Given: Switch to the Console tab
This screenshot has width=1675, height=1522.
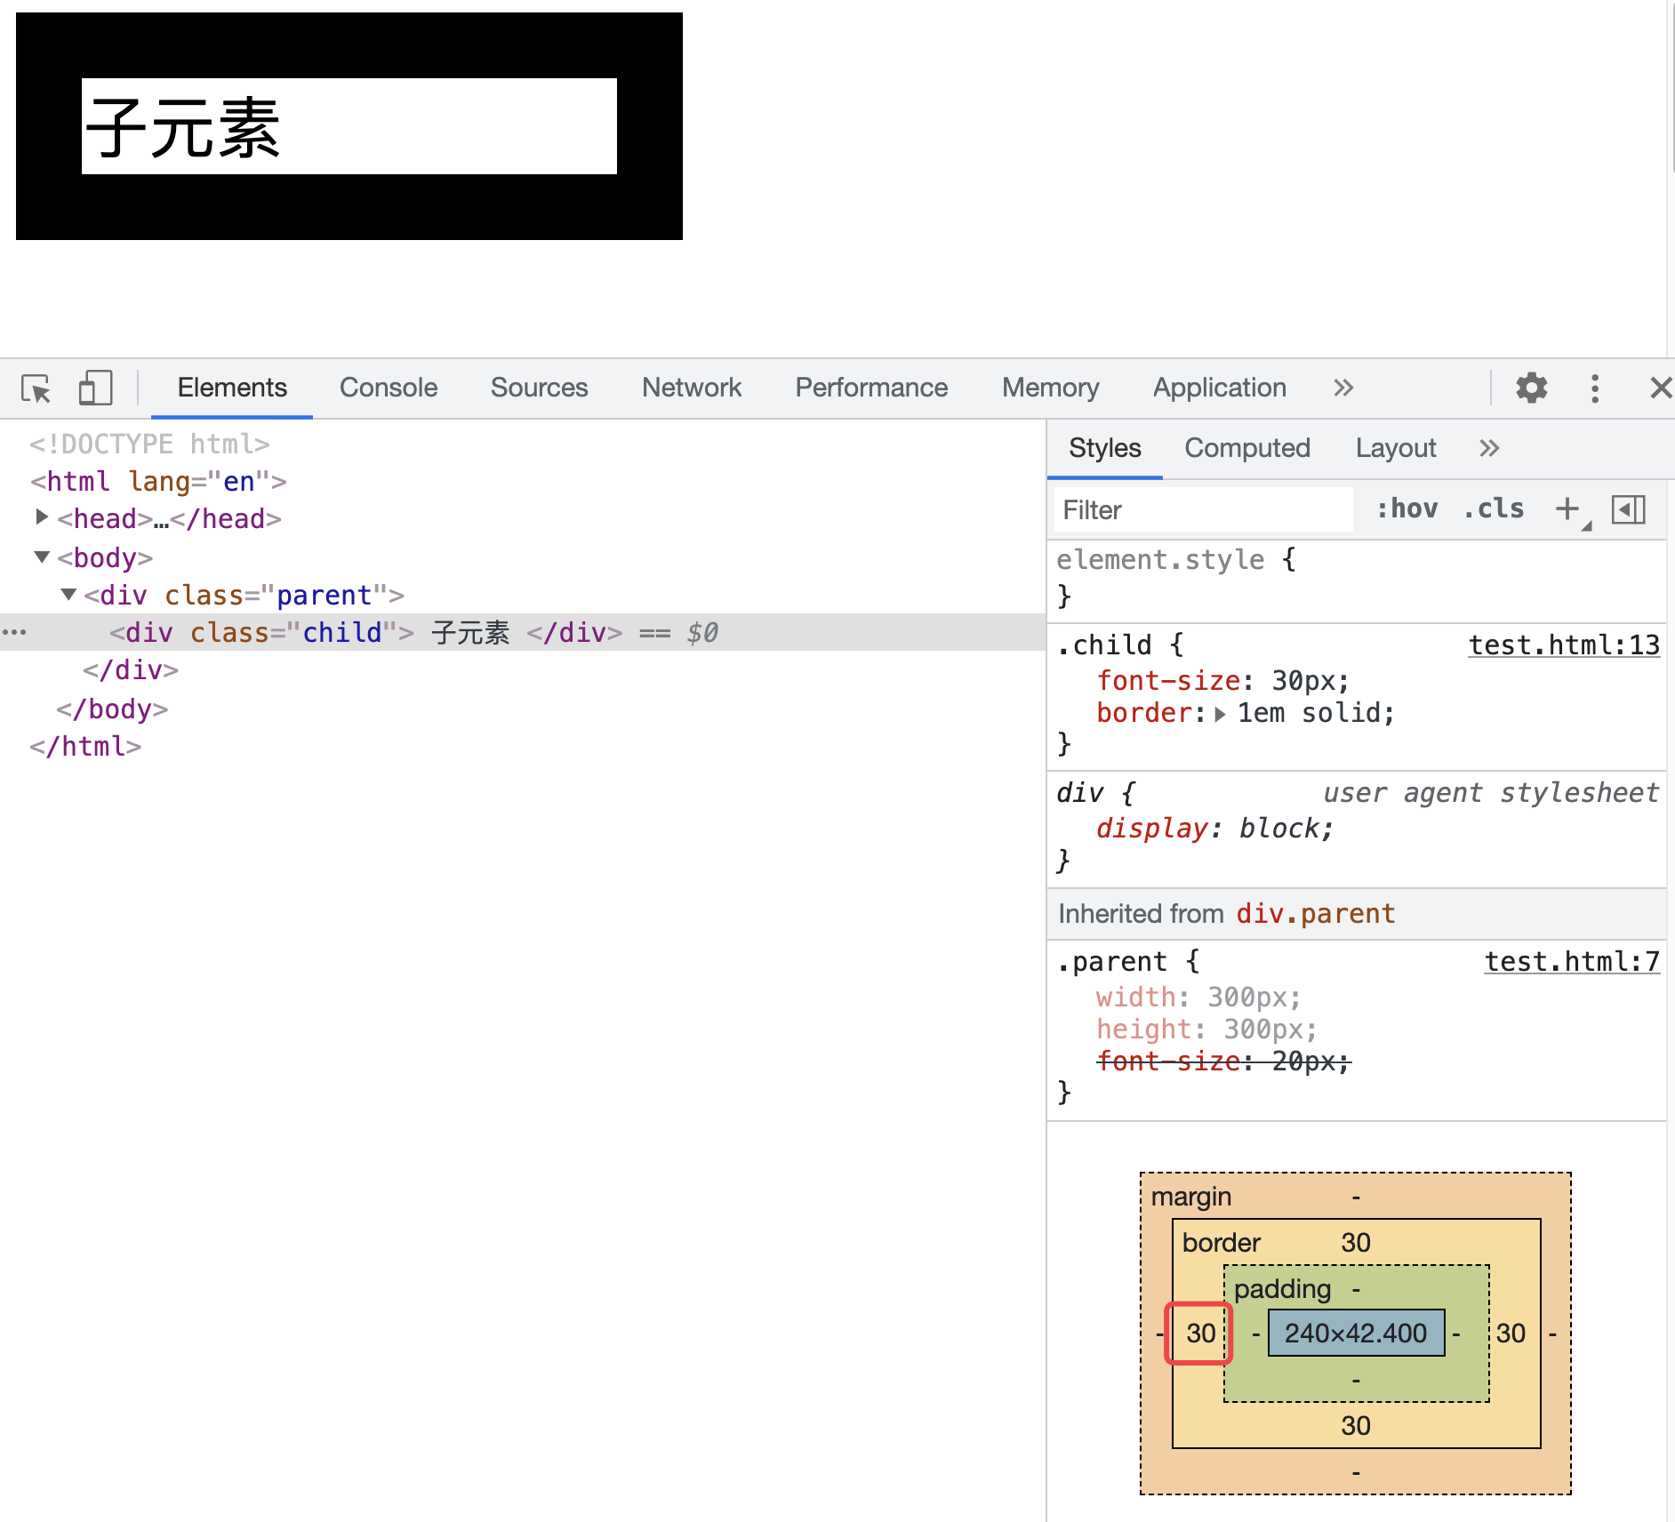Looking at the screenshot, I should click(x=389, y=388).
